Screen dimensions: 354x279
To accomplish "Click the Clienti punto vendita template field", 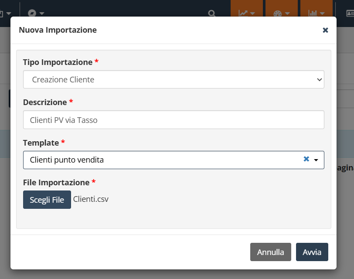I will pos(174,160).
